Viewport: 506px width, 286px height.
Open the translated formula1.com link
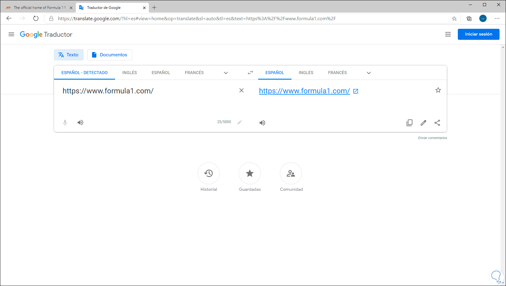tap(304, 91)
